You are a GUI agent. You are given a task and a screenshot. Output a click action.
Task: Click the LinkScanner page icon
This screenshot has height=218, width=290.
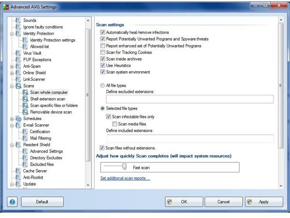(18, 79)
